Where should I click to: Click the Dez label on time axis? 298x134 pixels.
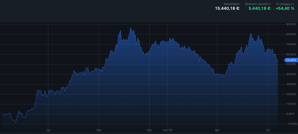click(x=150, y=130)
